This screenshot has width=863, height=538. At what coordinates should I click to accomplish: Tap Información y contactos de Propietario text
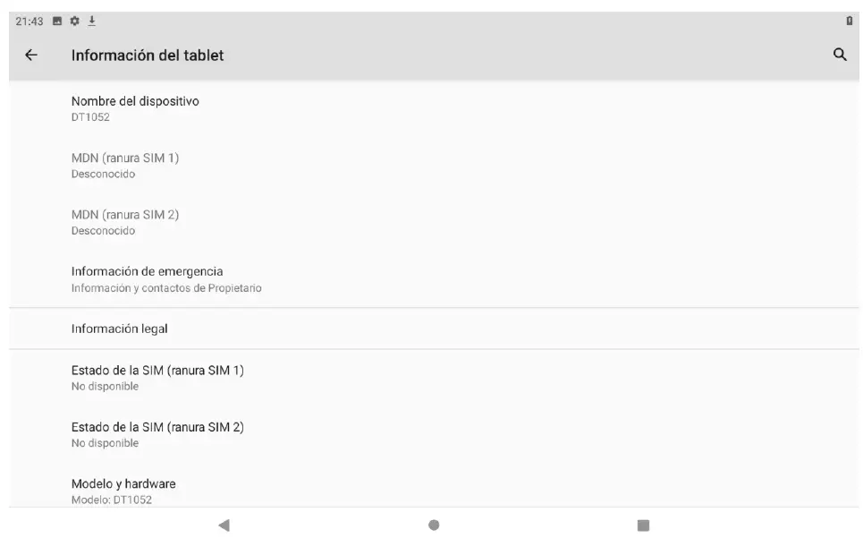pos(165,287)
